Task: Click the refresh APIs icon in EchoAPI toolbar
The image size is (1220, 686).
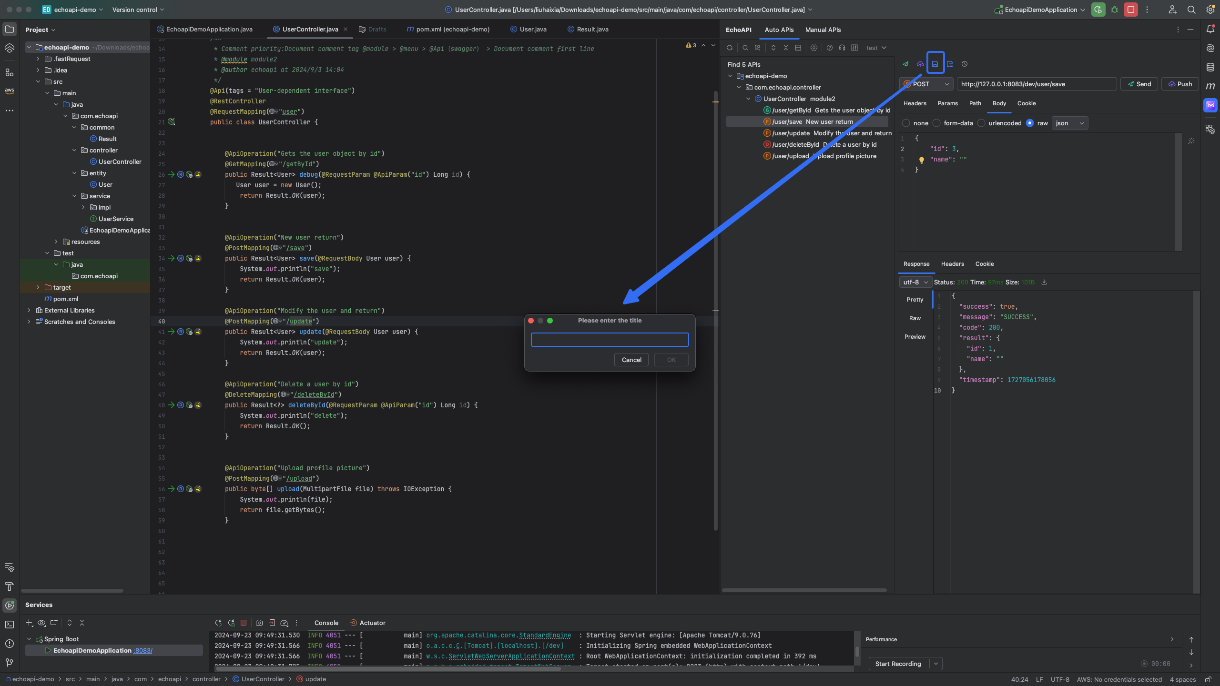Action: 729,48
